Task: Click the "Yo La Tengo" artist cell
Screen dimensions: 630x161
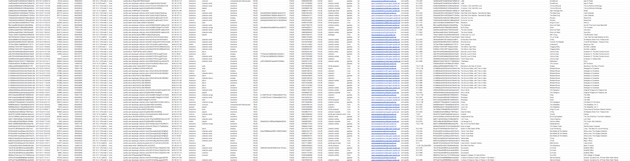Action: [554, 37]
